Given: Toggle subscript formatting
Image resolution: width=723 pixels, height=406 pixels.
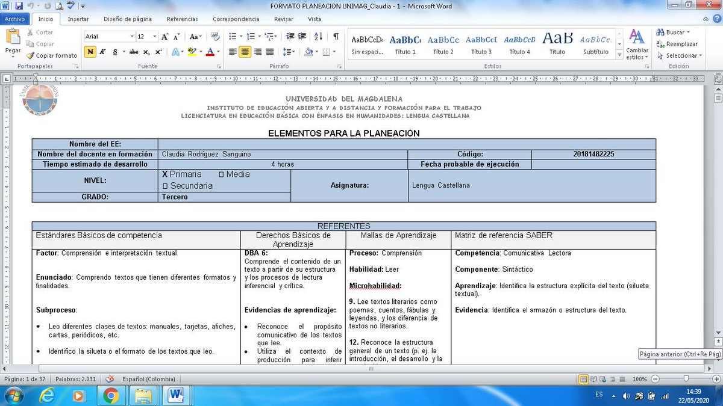Looking at the screenshot, I should pos(147,52).
